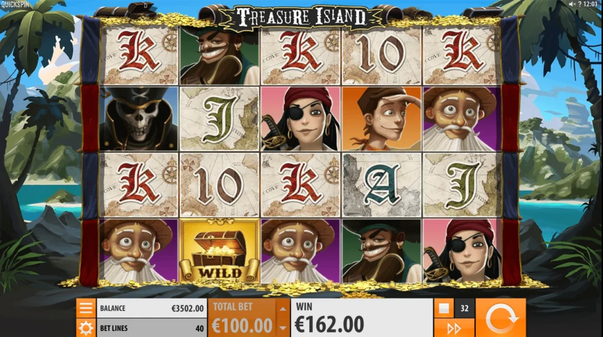
Task: Select the boy lookout symbol
Action: [x=382, y=118]
